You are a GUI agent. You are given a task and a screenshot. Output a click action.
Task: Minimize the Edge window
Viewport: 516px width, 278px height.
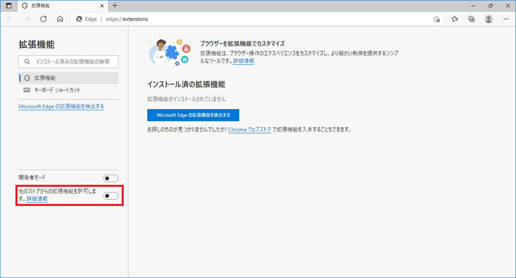[473, 6]
